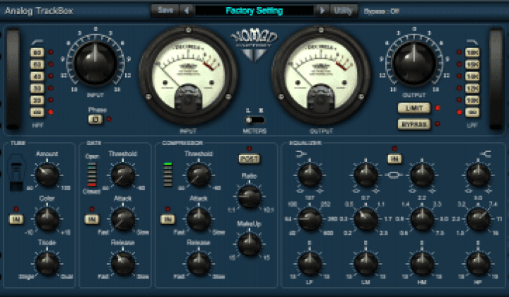Viewport: 509px width, 297px height.
Task: Click the HF shape knob under the high-shelf symbol
Action: click(x=478, y=175)
